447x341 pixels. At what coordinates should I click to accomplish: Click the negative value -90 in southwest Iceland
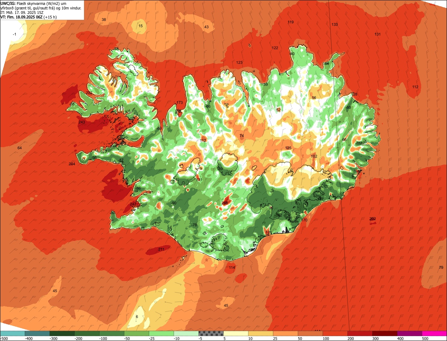click(174, 203)
